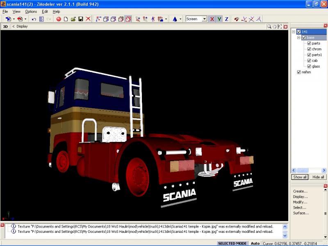The width and height of the screenshot is (328, 246).
Task: Click the viewport zoom-extents icon
Action: [280, 26]
